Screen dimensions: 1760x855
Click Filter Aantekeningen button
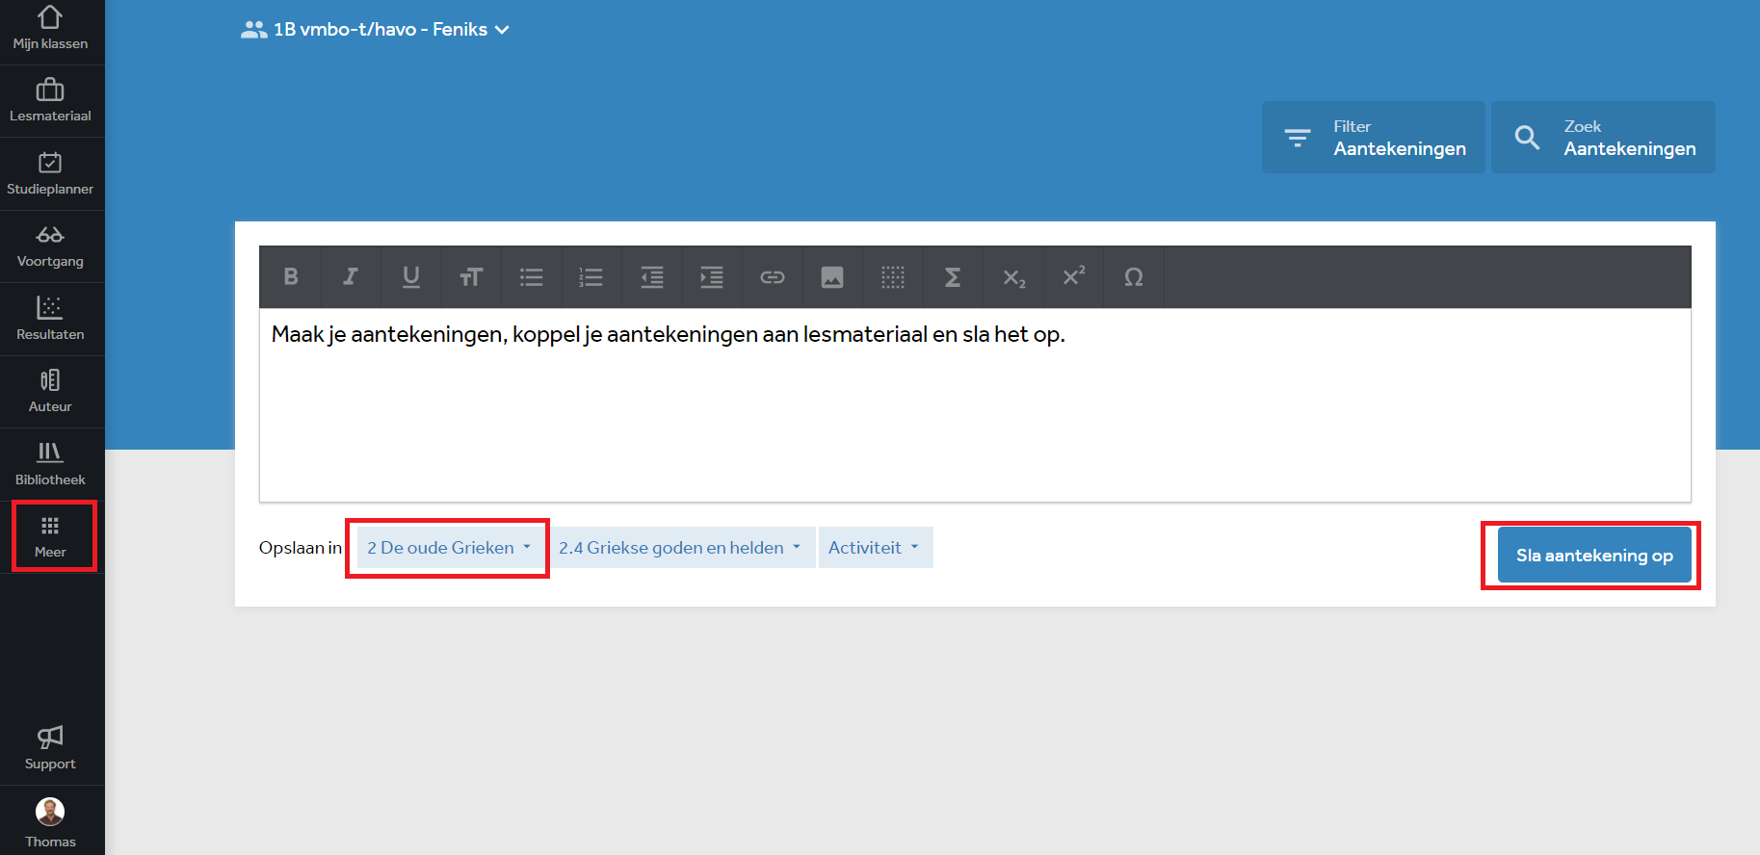tap(1373, 138)
